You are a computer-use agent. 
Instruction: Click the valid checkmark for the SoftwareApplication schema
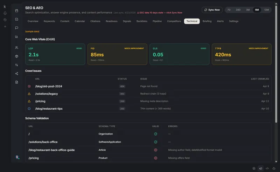(155, 142)
